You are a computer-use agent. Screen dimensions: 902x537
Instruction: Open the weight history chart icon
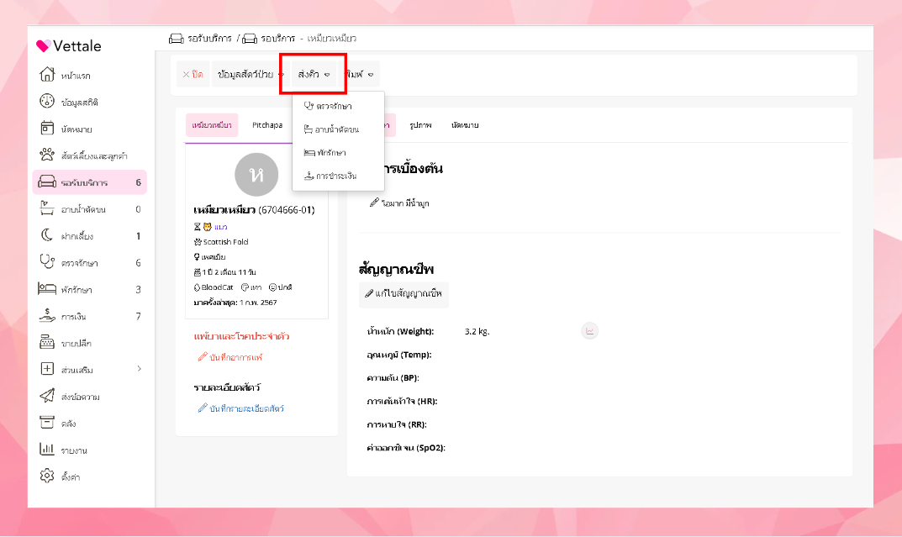589,331
